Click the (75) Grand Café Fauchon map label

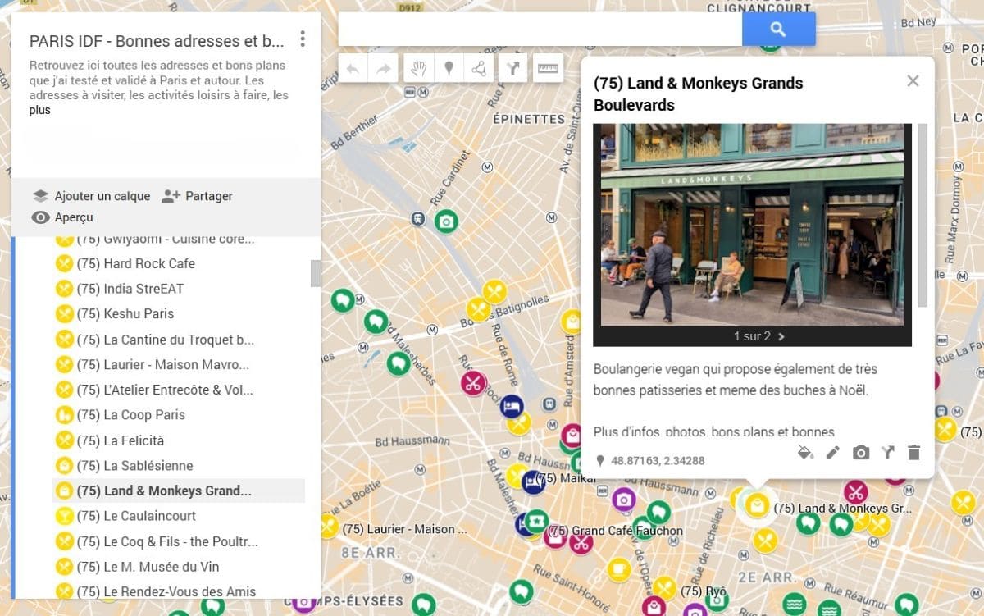click(616, 531)
